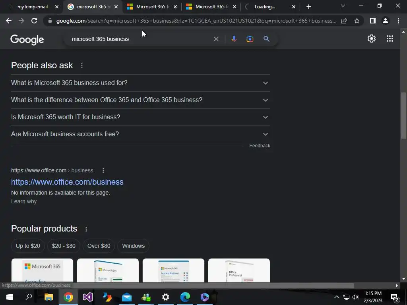Open Windows Start menu

pyautogui.click(x=10, y=297)
